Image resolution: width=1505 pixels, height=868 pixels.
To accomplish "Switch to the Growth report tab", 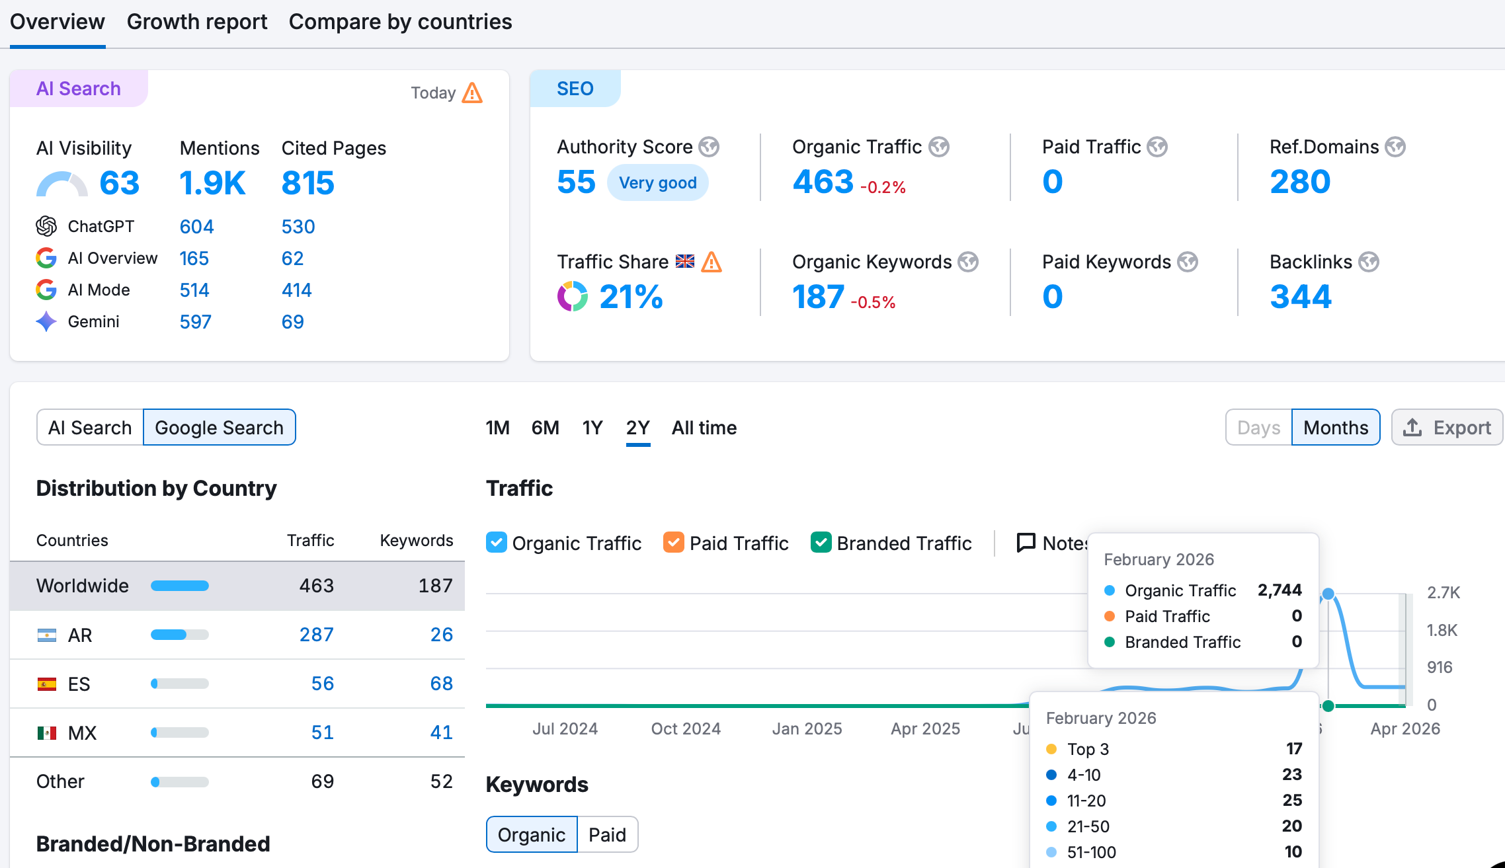I will [x=196, y=22].
